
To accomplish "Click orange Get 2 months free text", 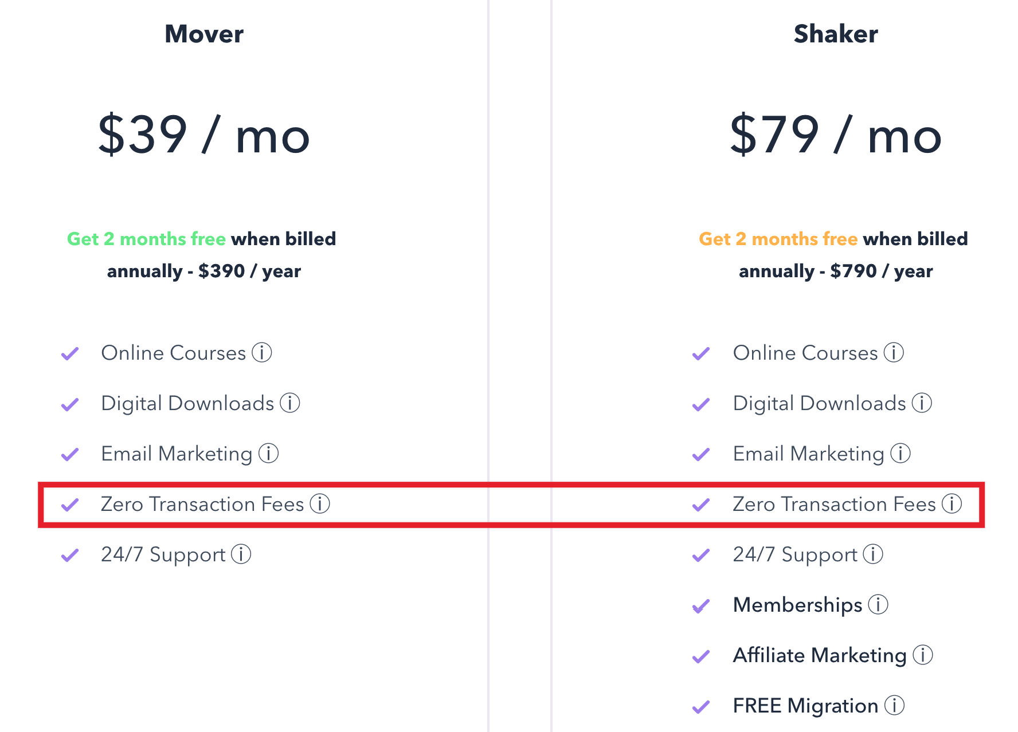I will (x=778, y=239).
